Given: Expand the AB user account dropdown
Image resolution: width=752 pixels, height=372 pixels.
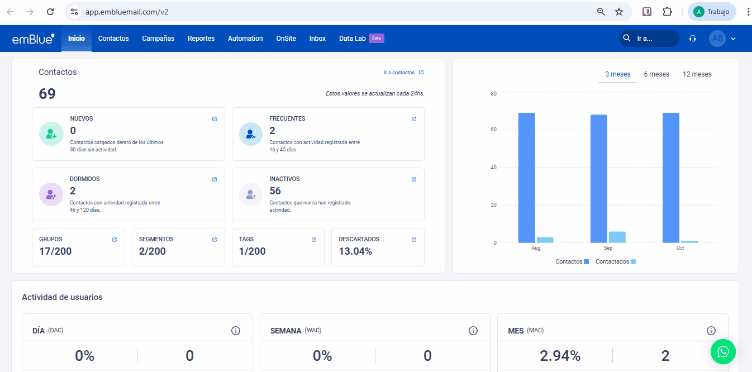Looking at the screenshot, I should tap(733, 39).
